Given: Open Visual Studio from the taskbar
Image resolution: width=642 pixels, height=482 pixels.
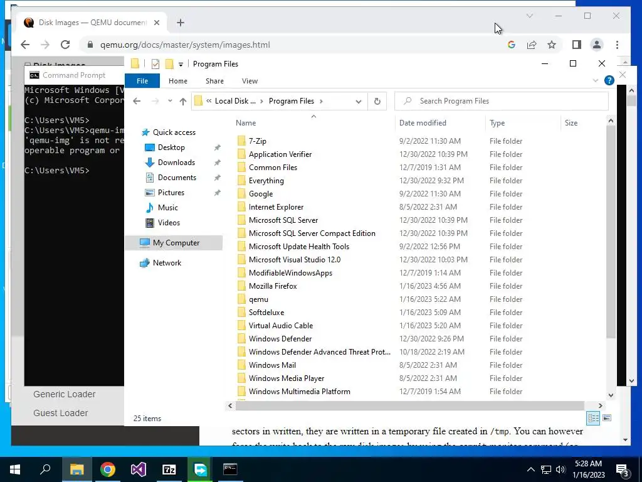Looking at the screenshot, I should (x=139, y=469).
